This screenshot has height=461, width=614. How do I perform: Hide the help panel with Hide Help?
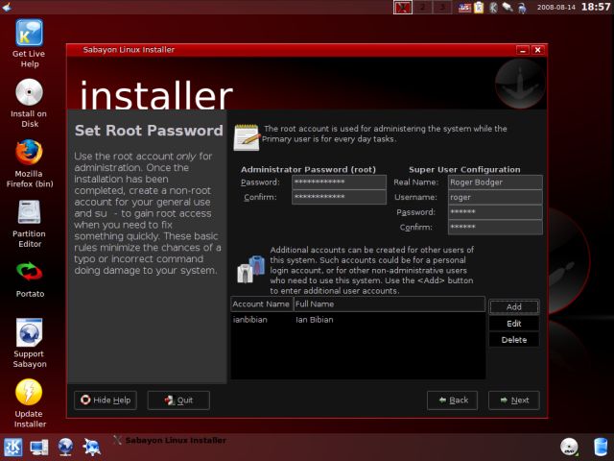(x=106, y=400)
